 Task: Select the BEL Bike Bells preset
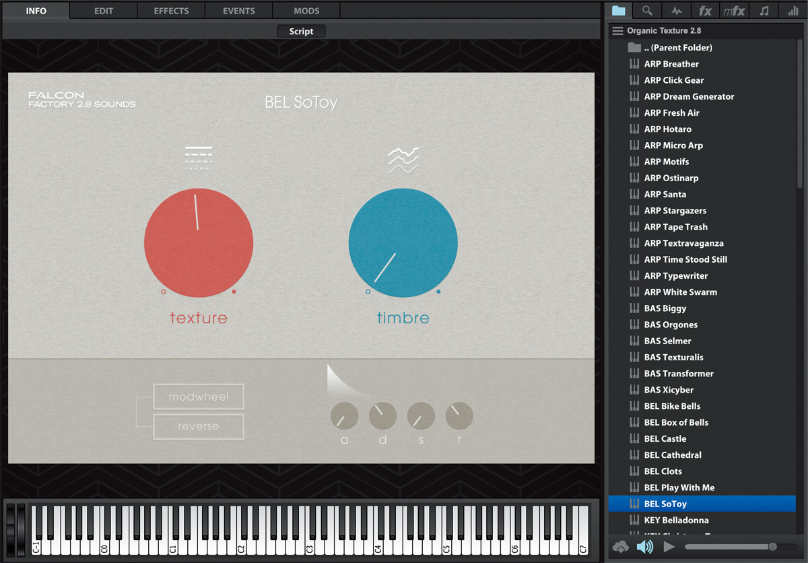point(702,406)
